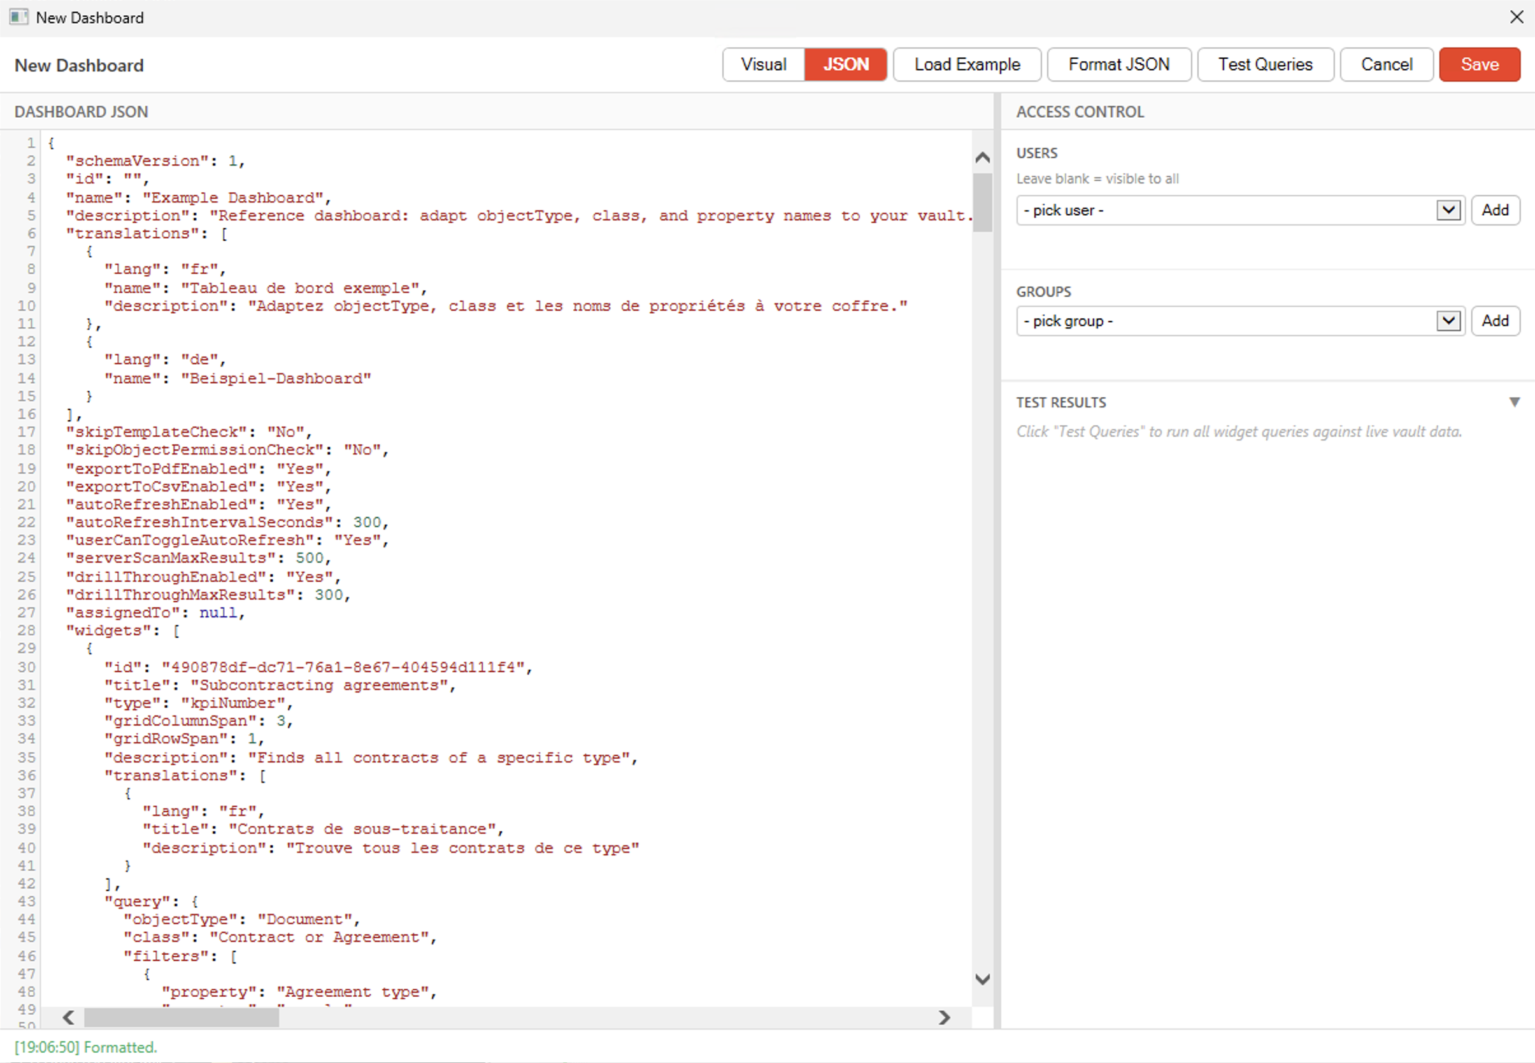This screenshot has width=1535, height=1063.
Task: Click the "type": "kpiNumber" line
Action: point(198,703)
